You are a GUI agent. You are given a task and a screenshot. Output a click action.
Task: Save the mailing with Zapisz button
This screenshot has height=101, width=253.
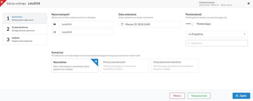pos(241,96)
